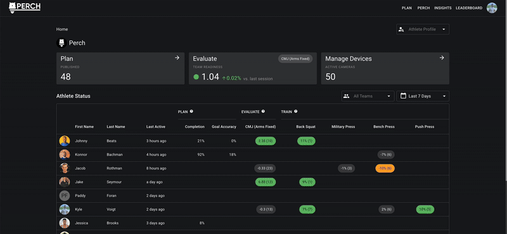Click Johnny's green 2.38 (10) CMJ badge
Viewport: 507px width, 234px height.
266,141
